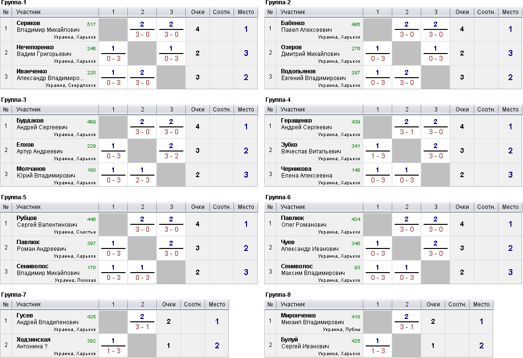Click the Группа-8 title heading
Image resolution: width=523 pixels, height=358 pixels.
tap(278, 295)
